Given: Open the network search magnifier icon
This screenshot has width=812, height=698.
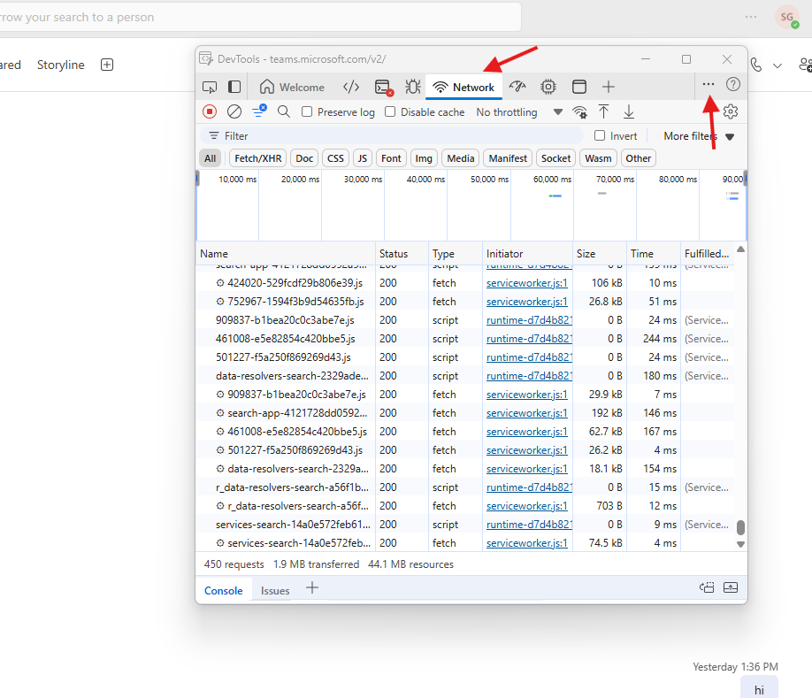Looking at the screenshot, I should [x=284, y=111].
